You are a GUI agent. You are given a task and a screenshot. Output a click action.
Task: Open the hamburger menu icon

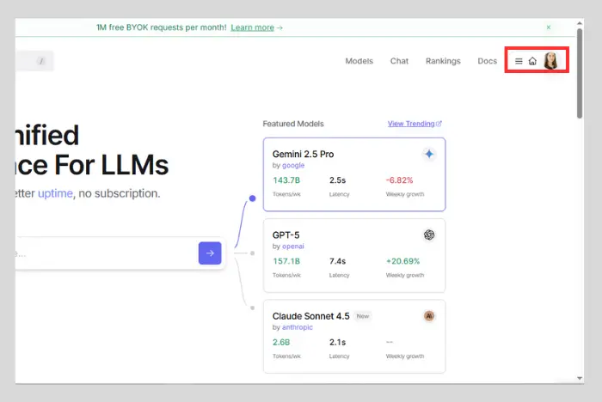519,61
